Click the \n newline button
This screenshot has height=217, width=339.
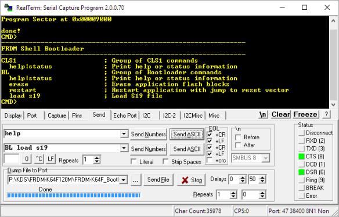(263, 114)
